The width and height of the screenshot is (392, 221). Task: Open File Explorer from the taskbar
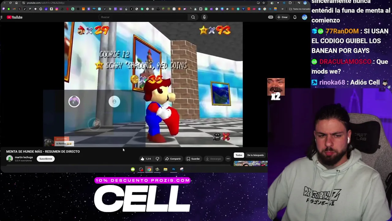(165, 169)
